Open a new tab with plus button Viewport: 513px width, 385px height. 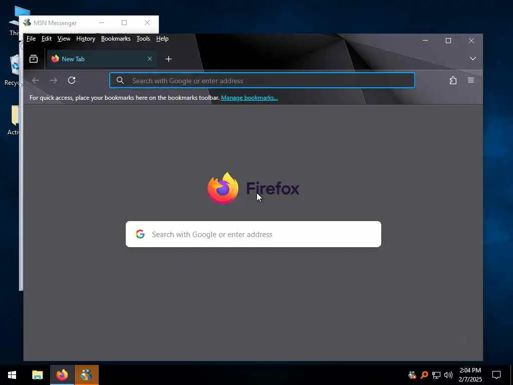(168, 59)
